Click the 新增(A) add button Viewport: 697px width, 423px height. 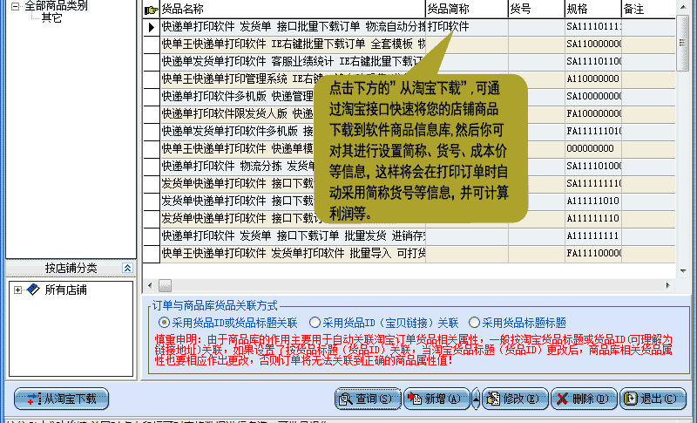click(436, 399)
